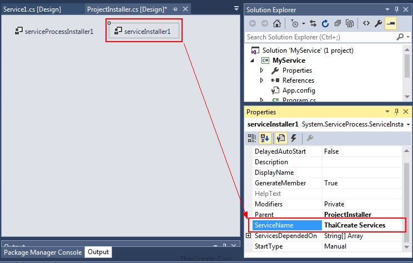Viewport: 413px width, 263px height.
Task: Close the ProjectInstaller.cs [Design] tab
Action: (x=185, y=9)
